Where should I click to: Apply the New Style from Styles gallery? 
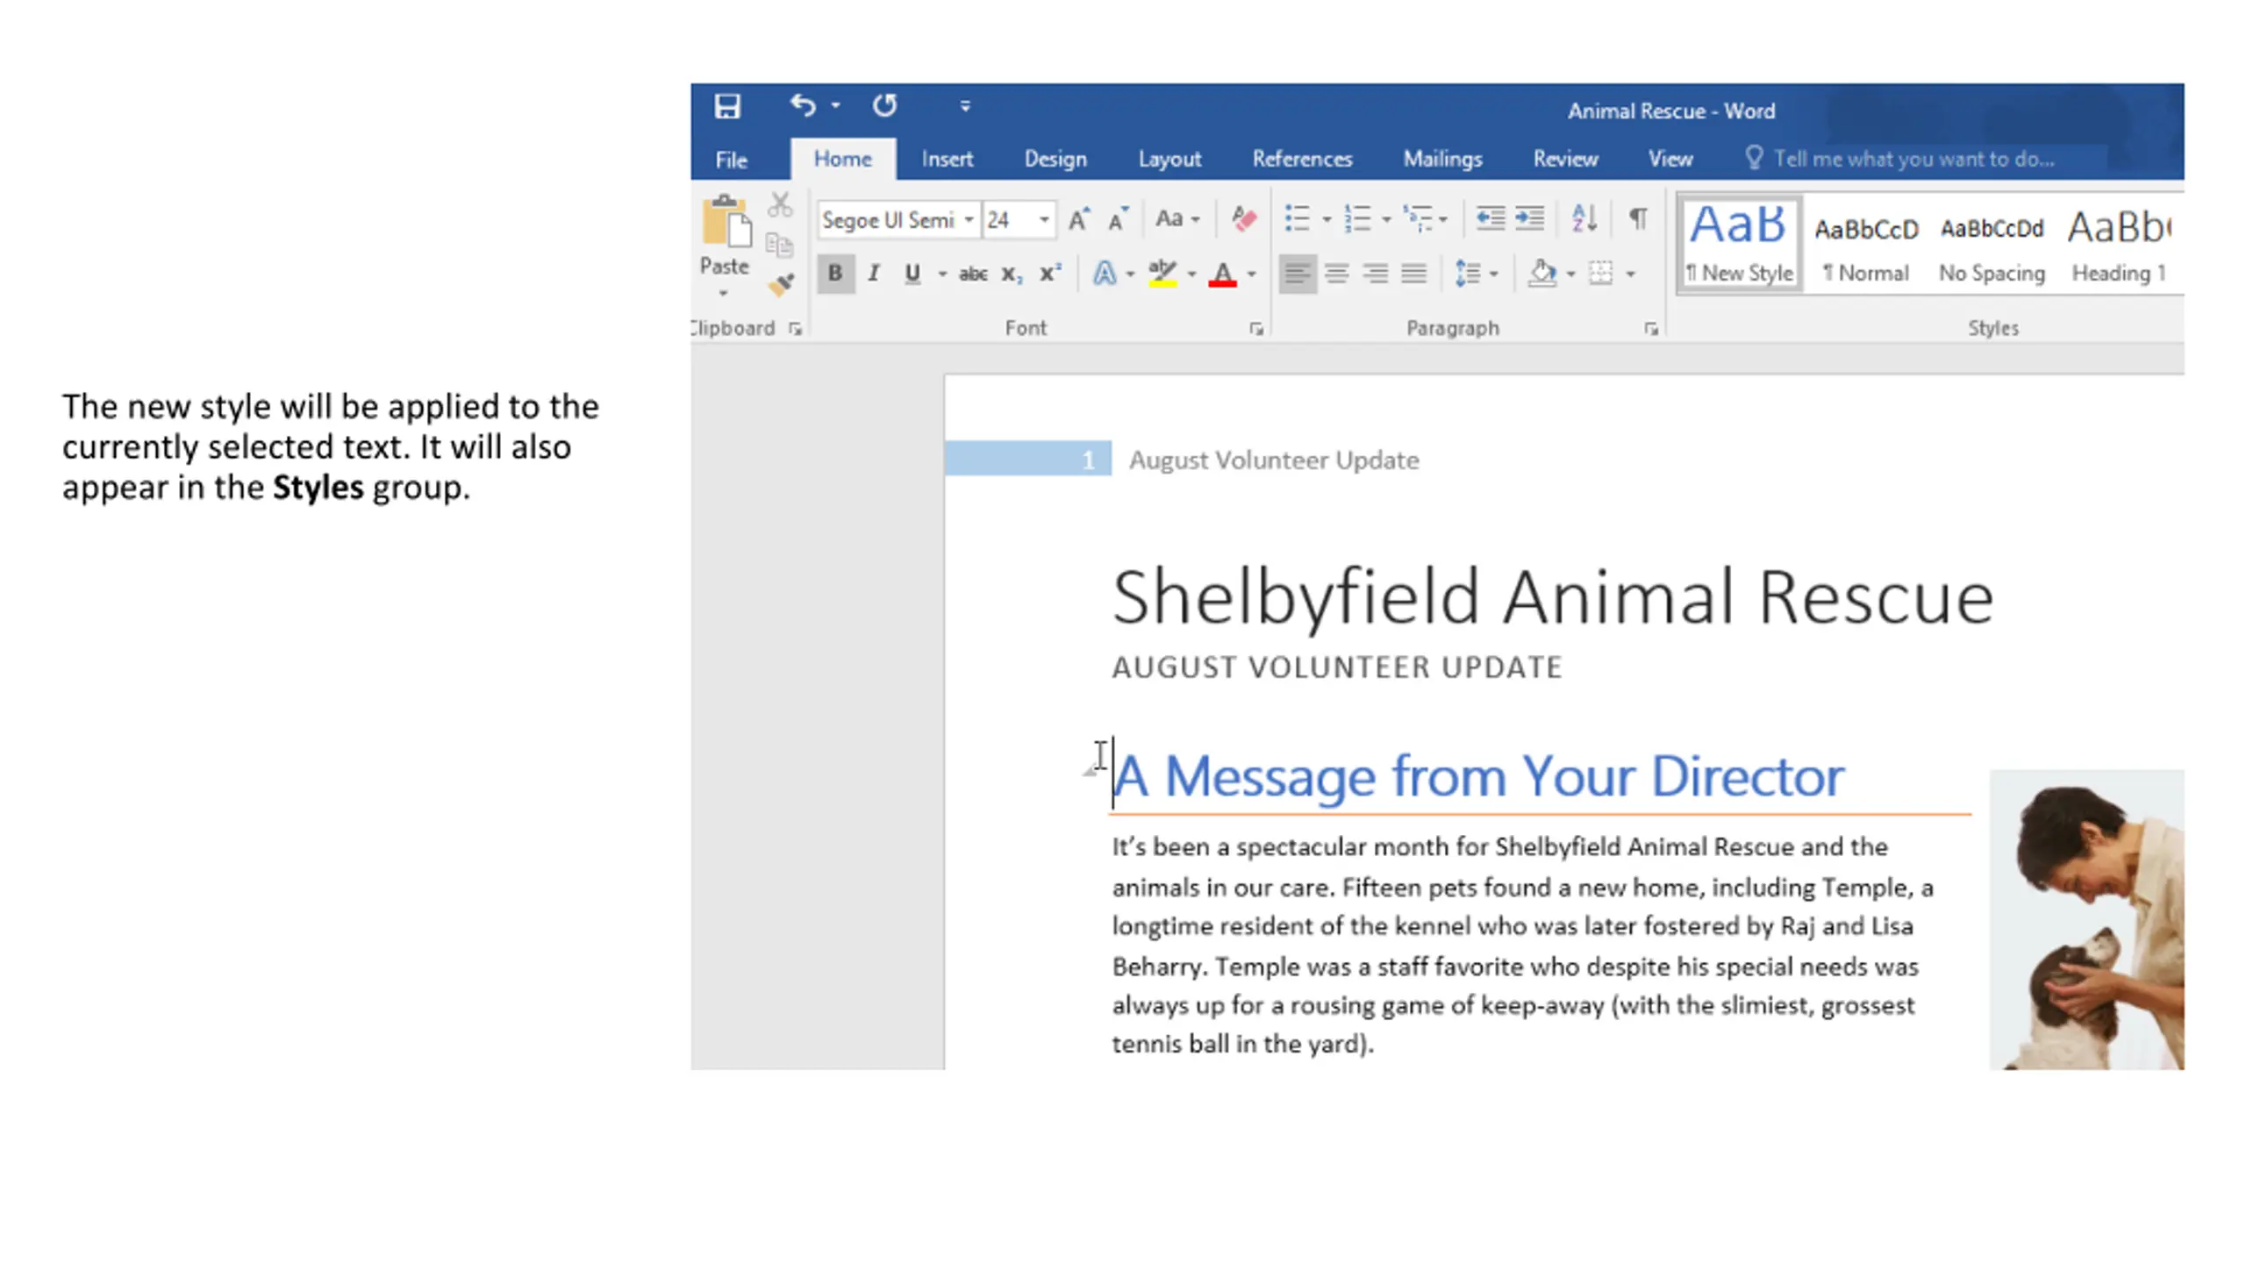[x=1740, y=243]
